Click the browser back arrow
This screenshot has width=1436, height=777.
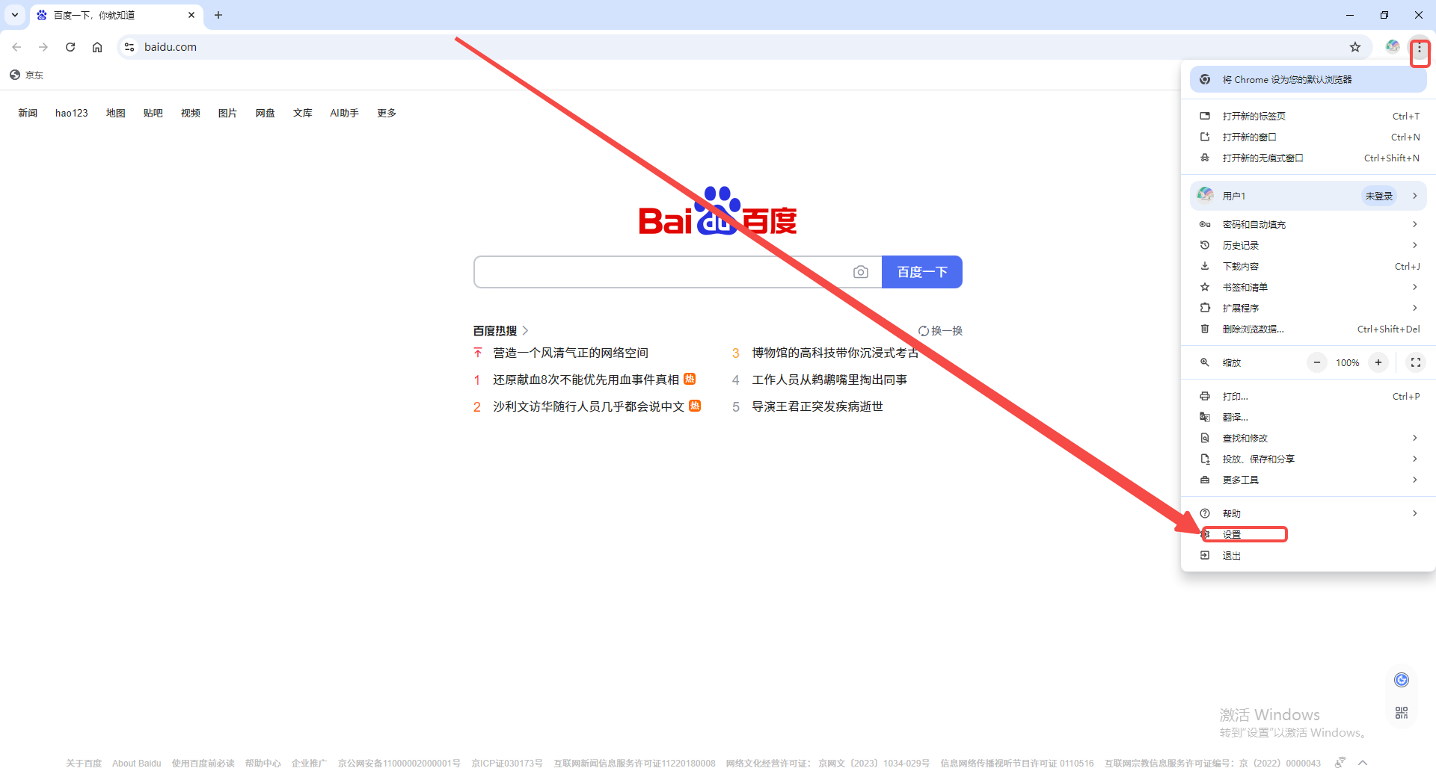[x=16, y=47]
